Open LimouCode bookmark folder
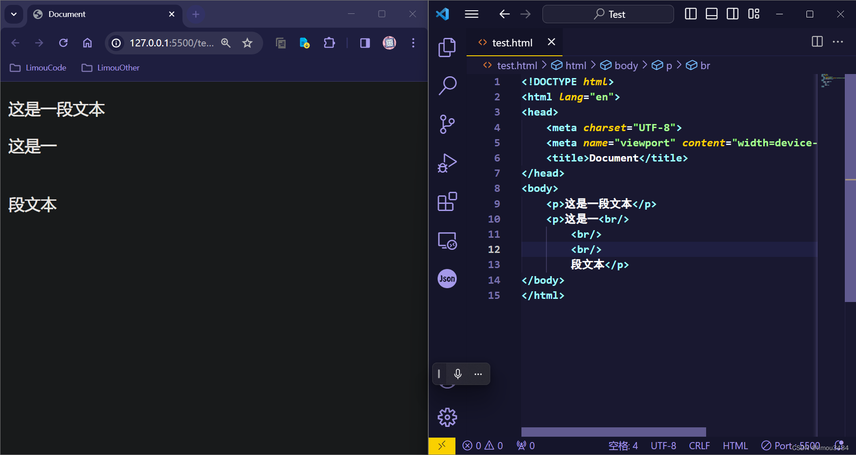 click(x=38, y=68)
